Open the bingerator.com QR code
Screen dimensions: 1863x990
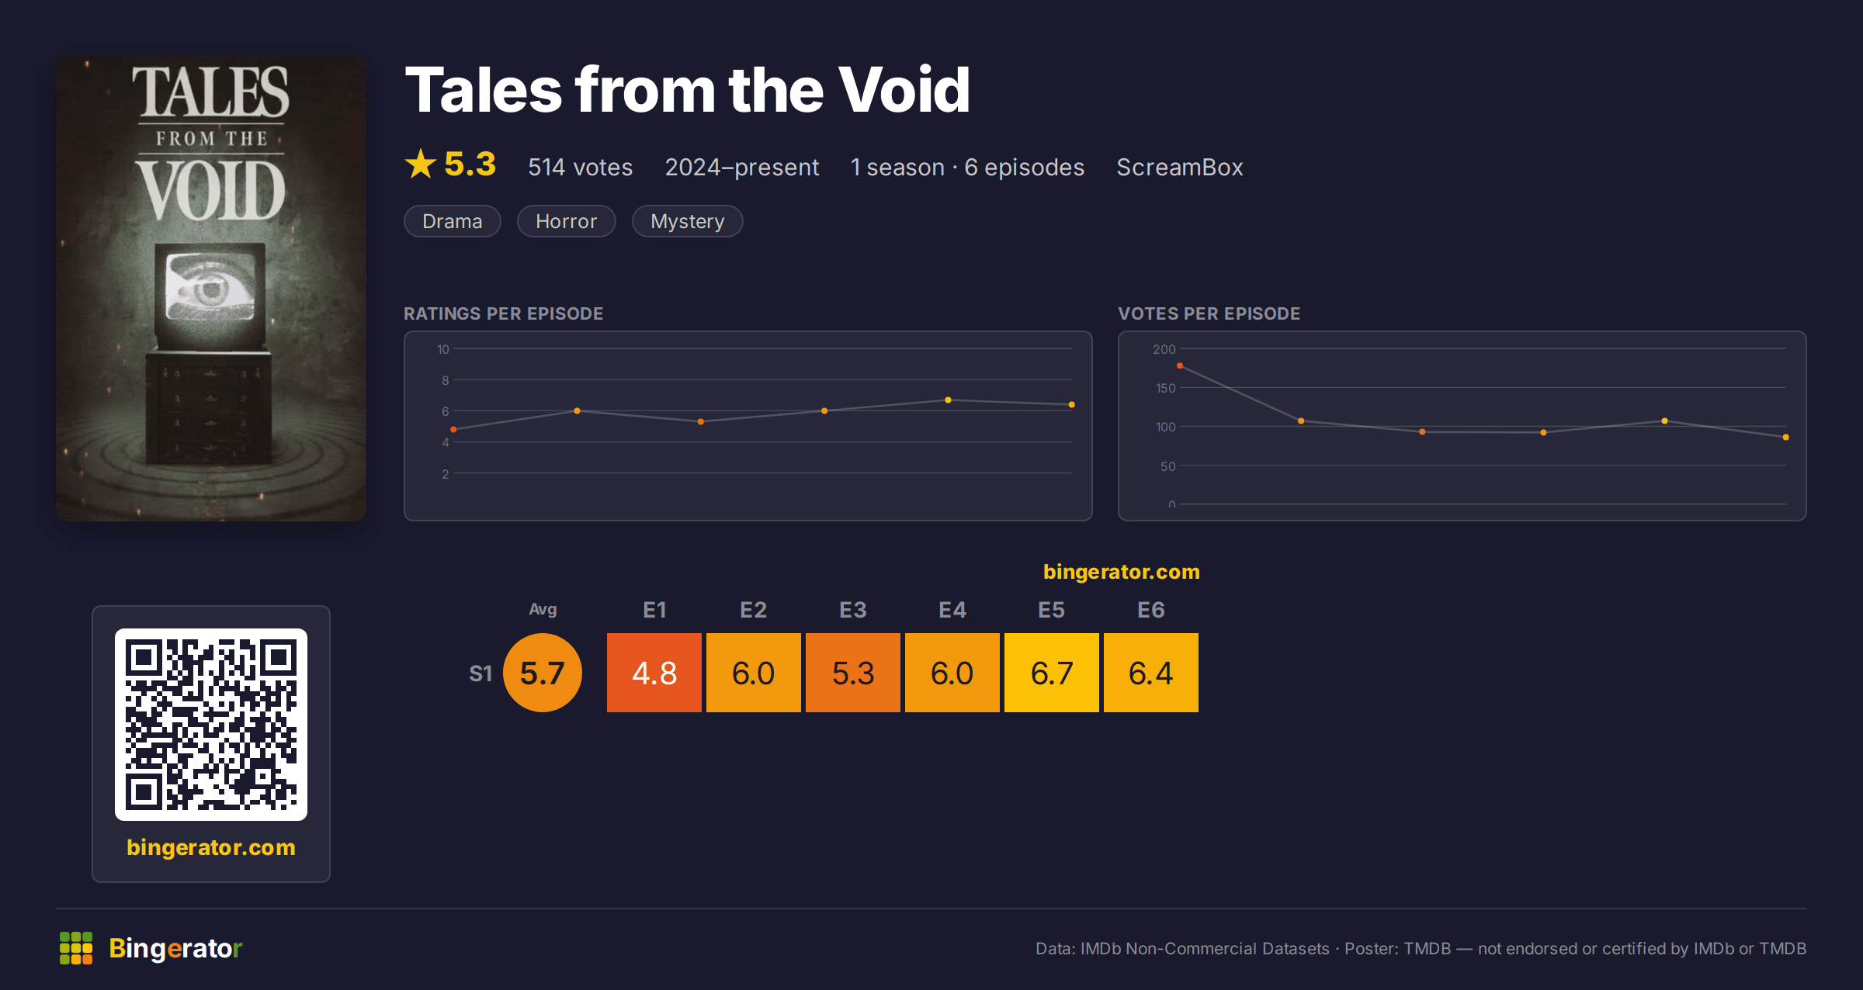pyautogui.click(x=211, y=725)
